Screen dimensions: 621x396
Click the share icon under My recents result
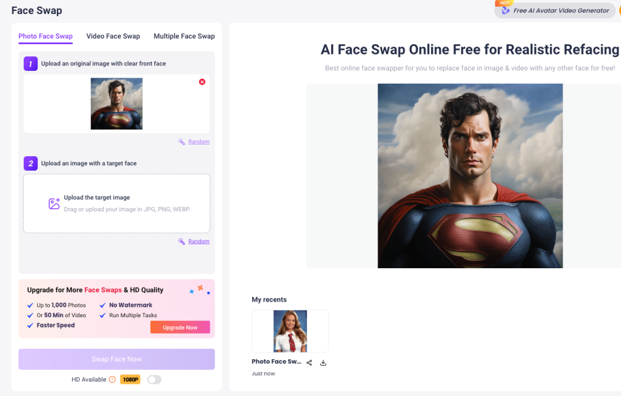point(309,362)
